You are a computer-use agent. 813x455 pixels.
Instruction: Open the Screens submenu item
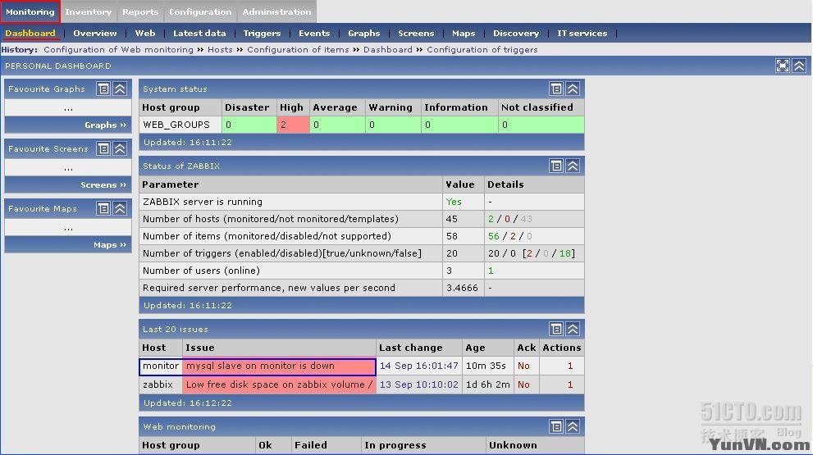coord(416,33)
